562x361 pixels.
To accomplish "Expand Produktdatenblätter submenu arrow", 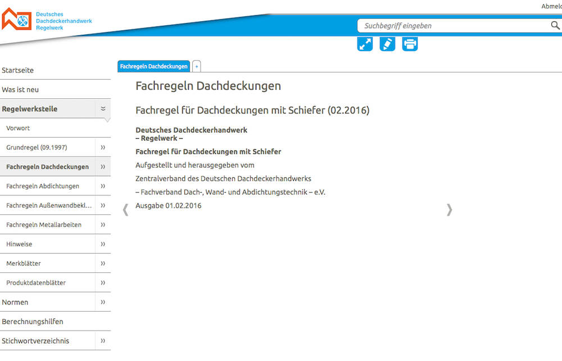I will pos(103,283).
